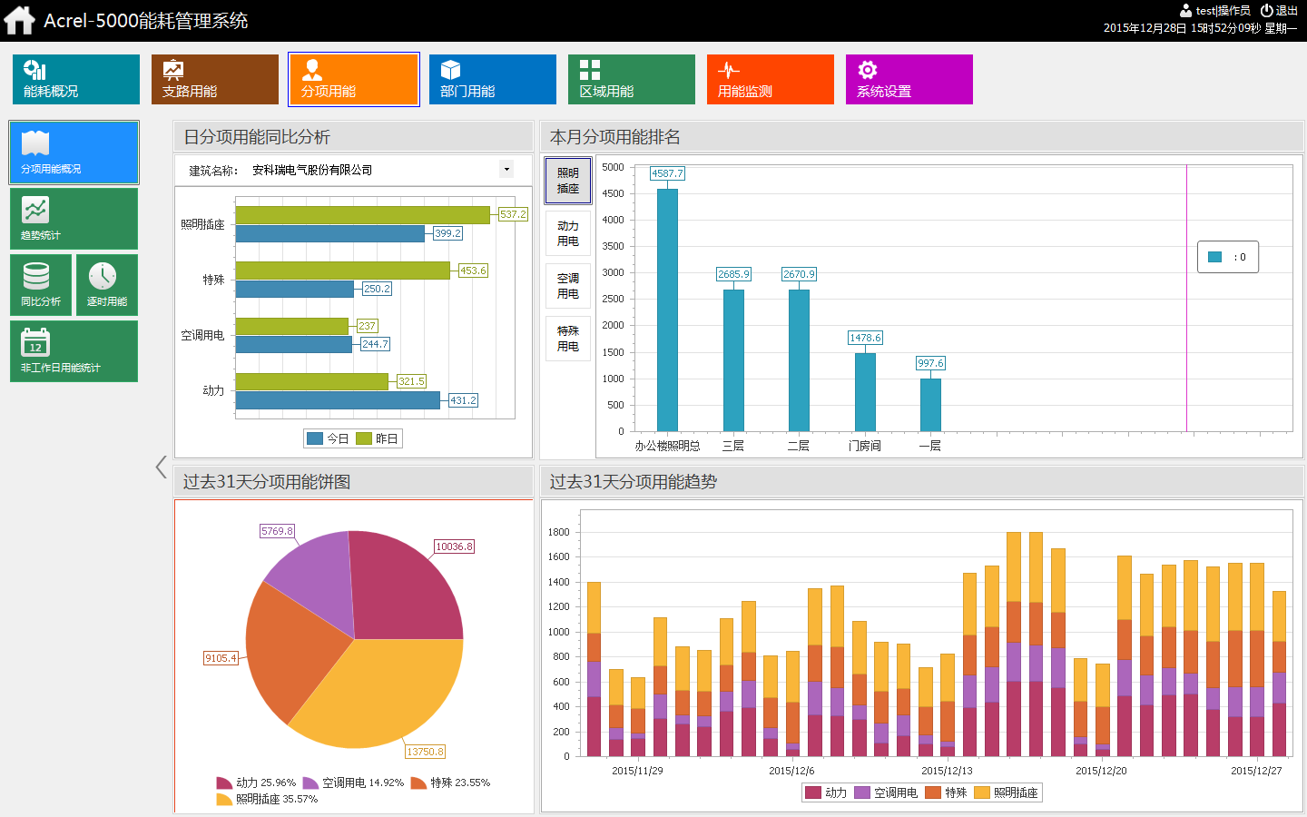1307x817 pixels.
Task: Switch to the 分项用能 tab tile
Action: click(x=354, y=80)
